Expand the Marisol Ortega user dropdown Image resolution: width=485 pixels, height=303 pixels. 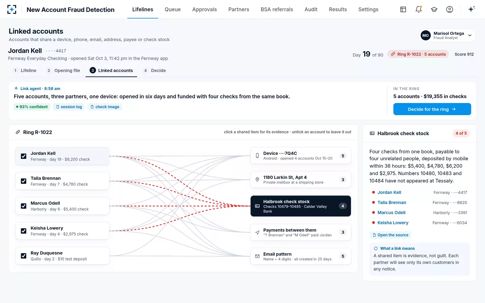[x=447, y=35]
